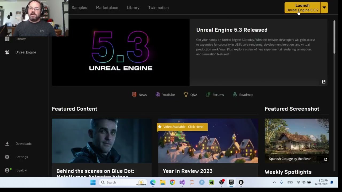Screen dimensions: 342x192
Task: Click the taskbar Search box
Action: (x=123, y=182)
